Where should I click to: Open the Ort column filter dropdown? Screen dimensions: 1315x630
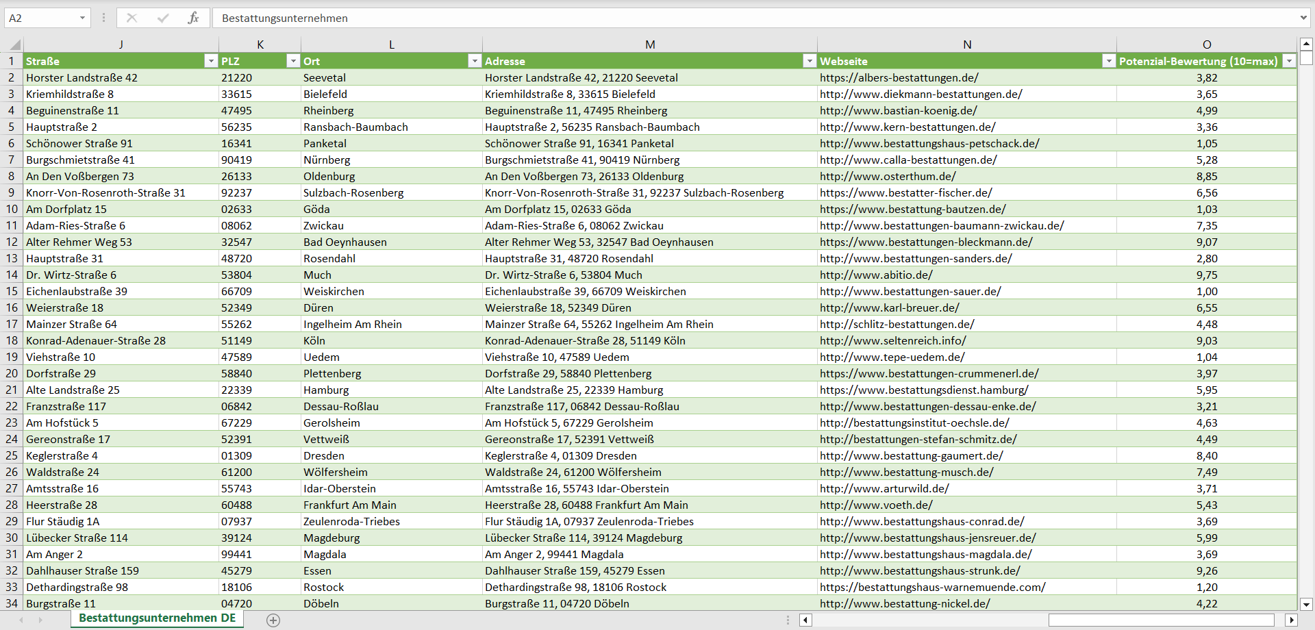click(x=475, y=61)
